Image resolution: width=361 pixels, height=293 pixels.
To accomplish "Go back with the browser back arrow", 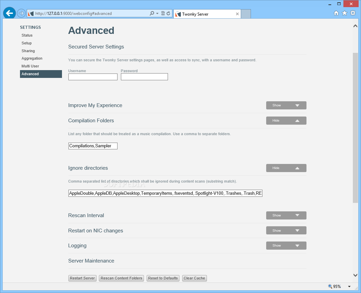I will [x=9, y=13].
